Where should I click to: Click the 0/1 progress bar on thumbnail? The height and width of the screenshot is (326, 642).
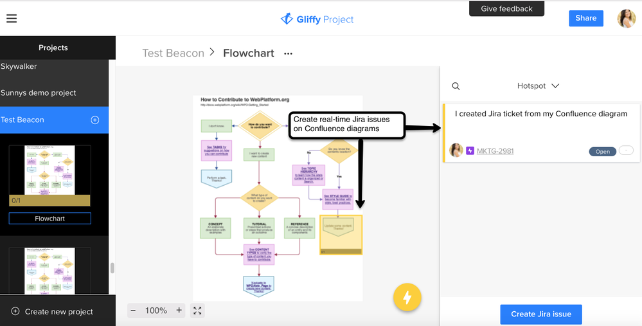(49, 201)
